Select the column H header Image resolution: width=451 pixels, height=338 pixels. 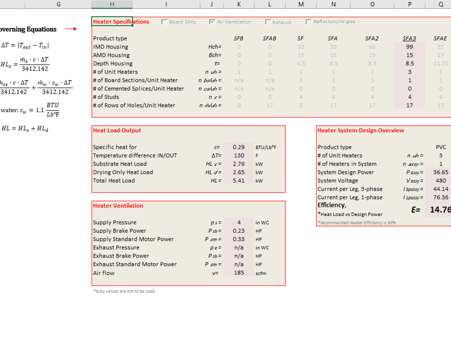click(112, 4)
